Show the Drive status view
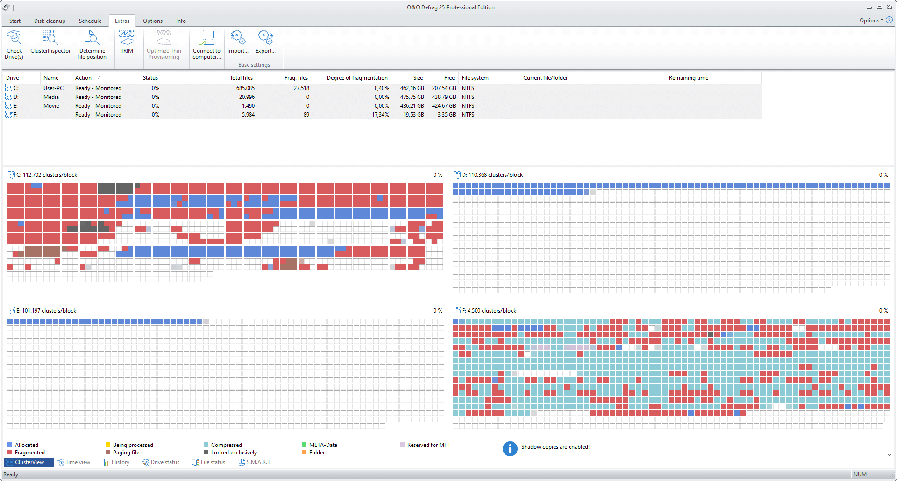Screen dimensions: 897x481 click(x=161, y=462)
